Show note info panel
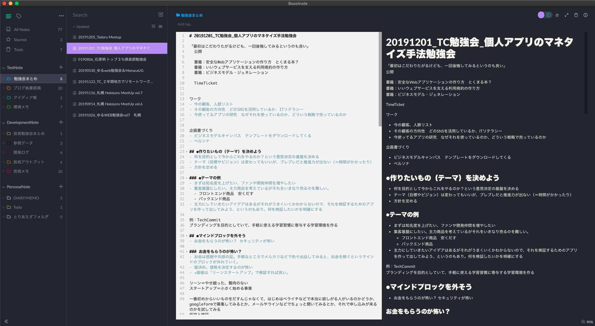This screenshot has width=595, height=326. [x=585, y=15]
